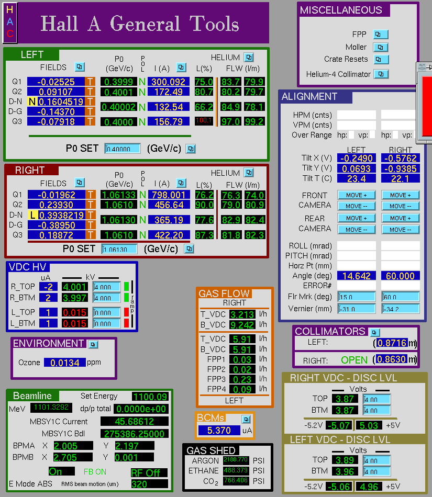The height and width of the screenshot is (497, 432).
Task: Click LEFT VDC DISC LVL TOP setpoint field
Action: [x=376, y=460]
